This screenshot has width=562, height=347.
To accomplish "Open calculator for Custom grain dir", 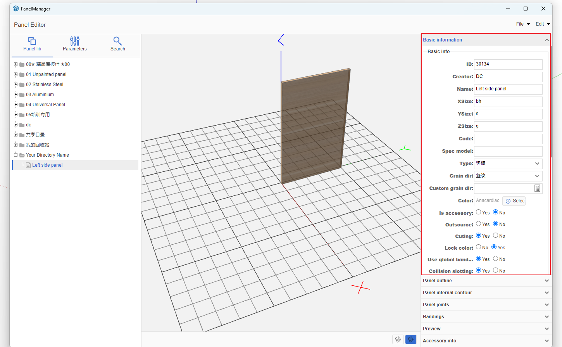I will (x=537, y=188).
